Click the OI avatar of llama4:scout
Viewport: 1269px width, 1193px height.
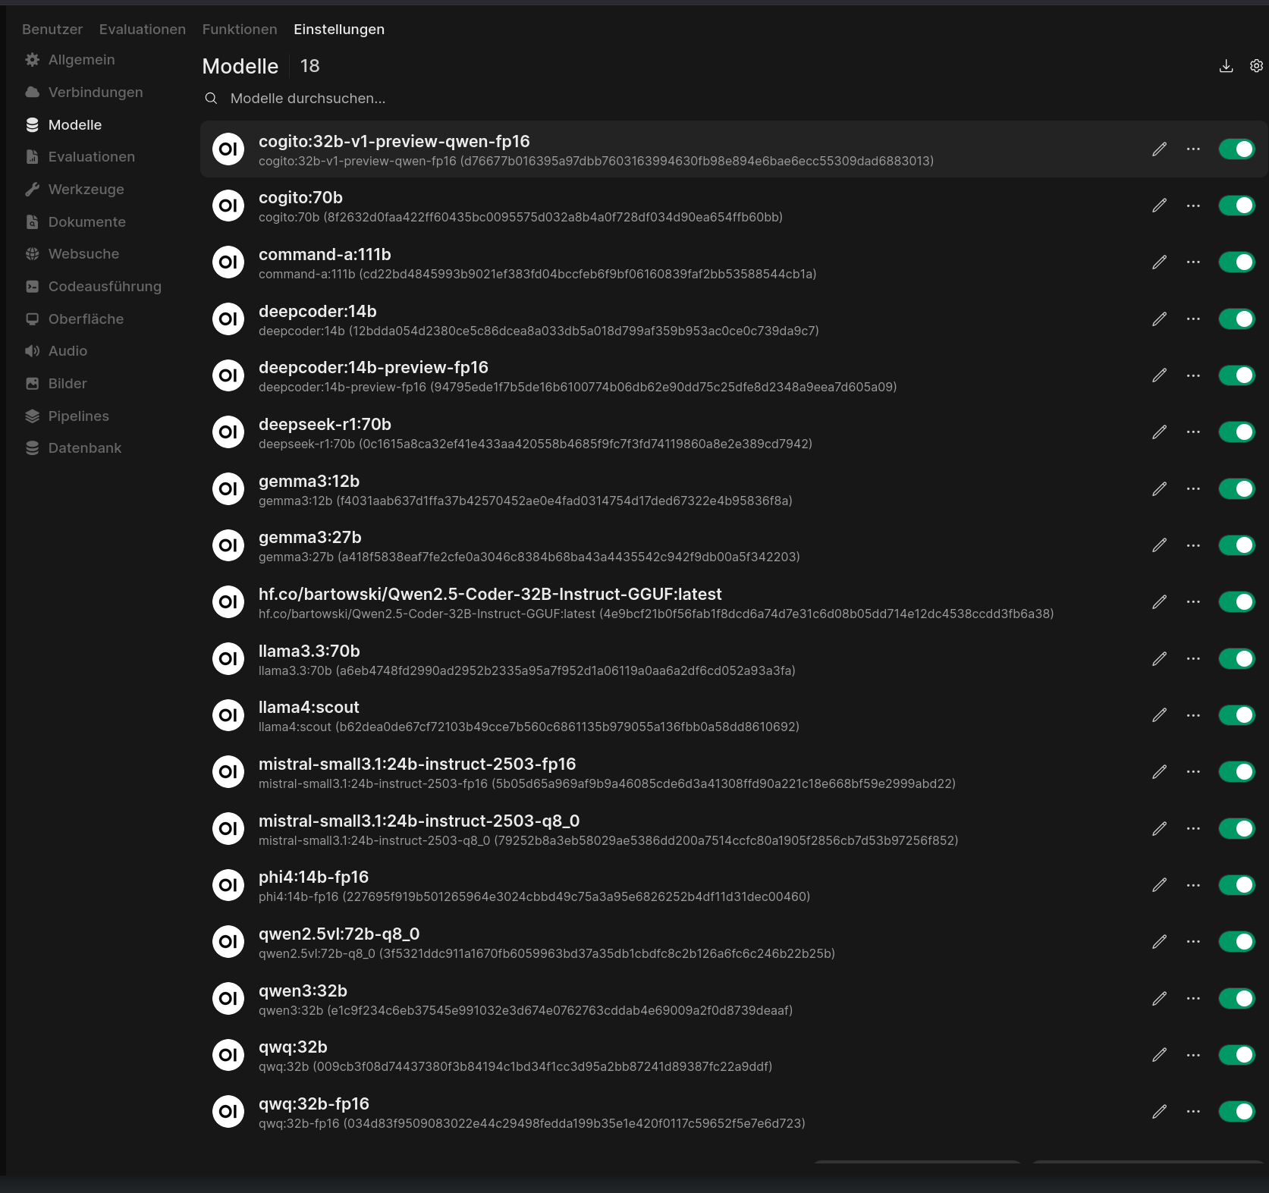(x=228, y=715)
